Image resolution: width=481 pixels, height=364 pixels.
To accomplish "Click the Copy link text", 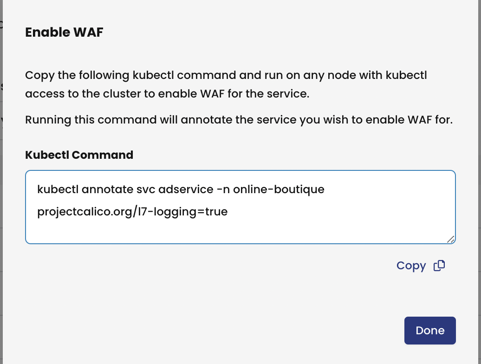I will [411, 266].
